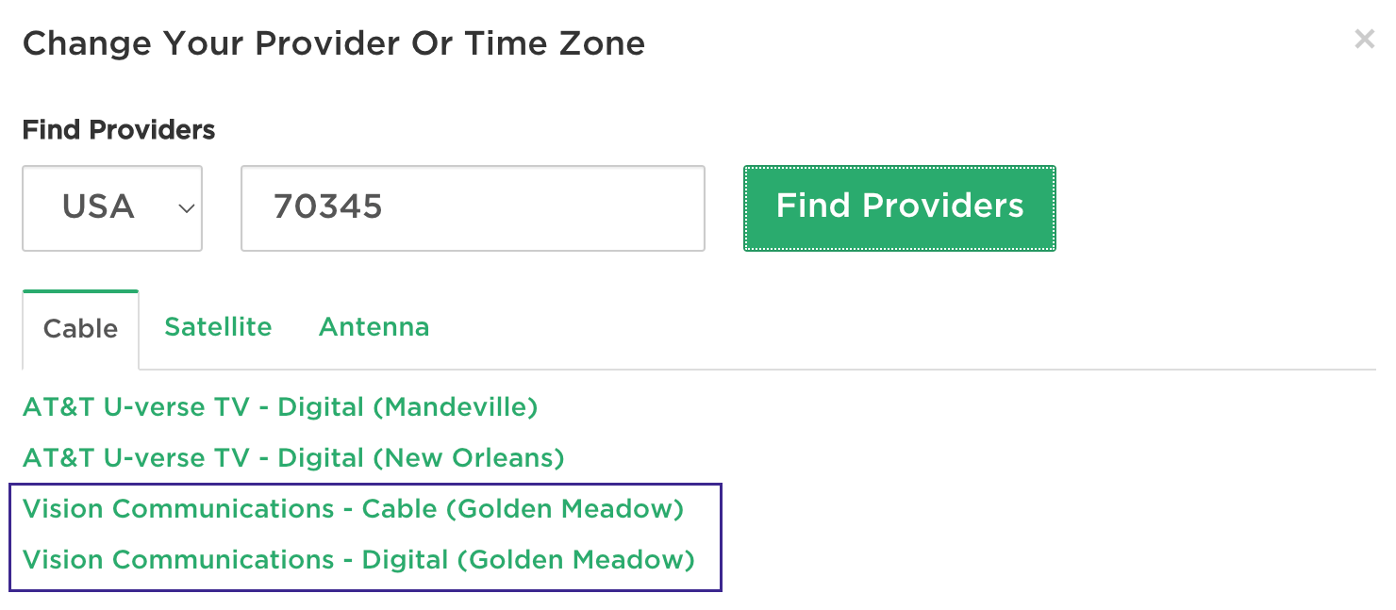Focus the 70345 postal code box
The height and width of the screenshot is (610, 1396).
tap(472, 208)
